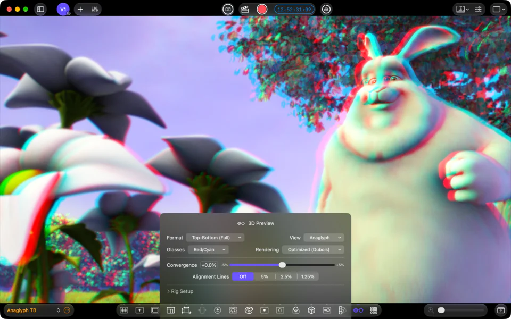This screenshot has width=511, height=319.
Task: Click the Alignment Lines label
Action: (211, 276)
